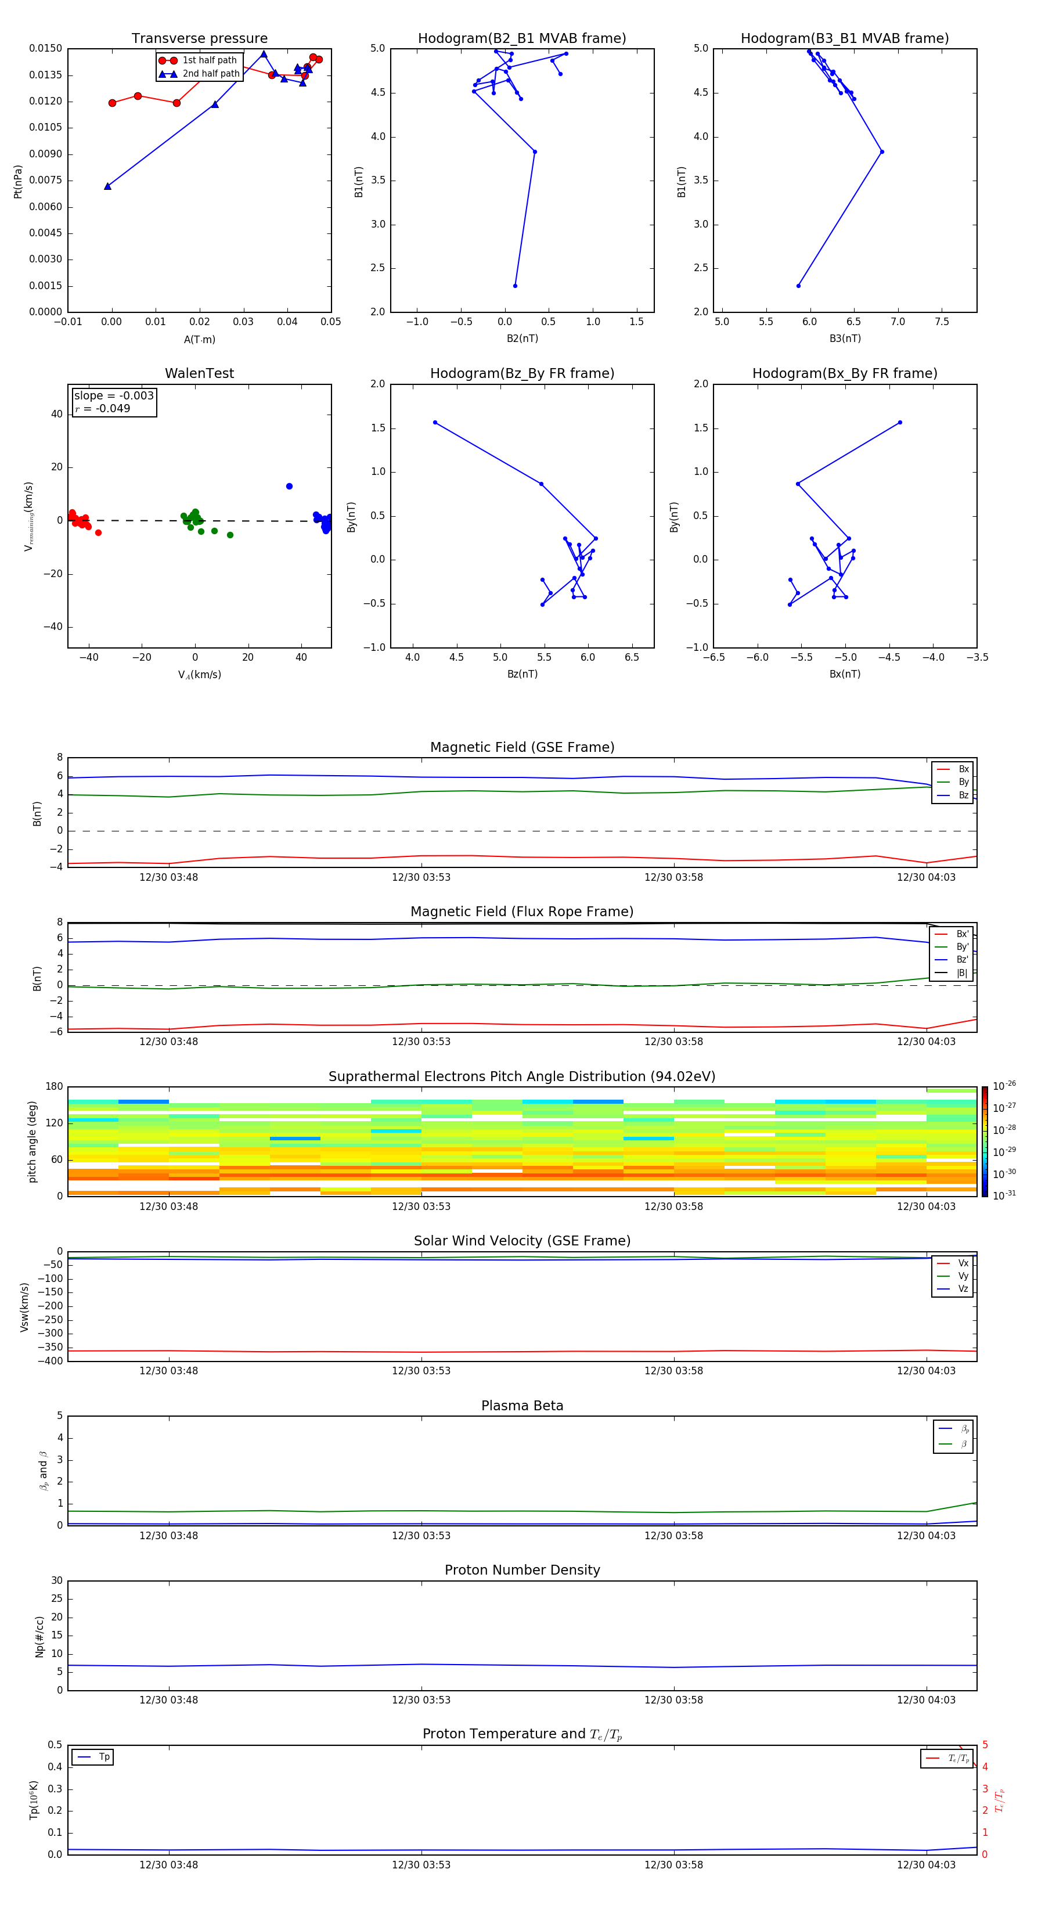Screen dimensions: 1045x1916
Task: Click the red Te/Tp right axis label
Action: pos(999,1800)
